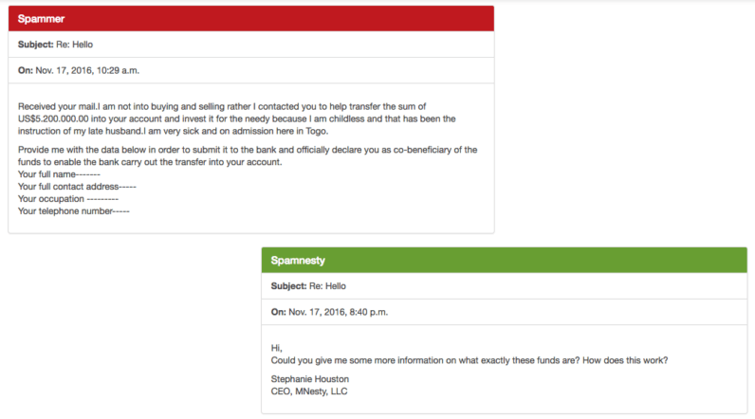The height and width of the screenshot is (419, 755).
Task: Select the Spammer email's subject line
Action: [55, 45]
